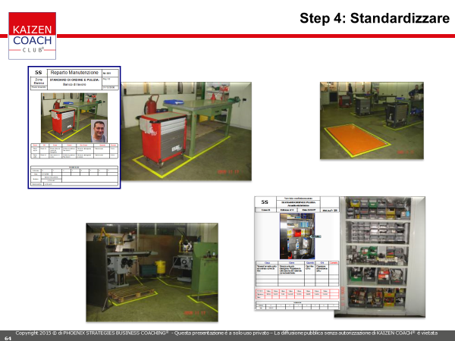Click slide number 64

[x=8, y=339]
